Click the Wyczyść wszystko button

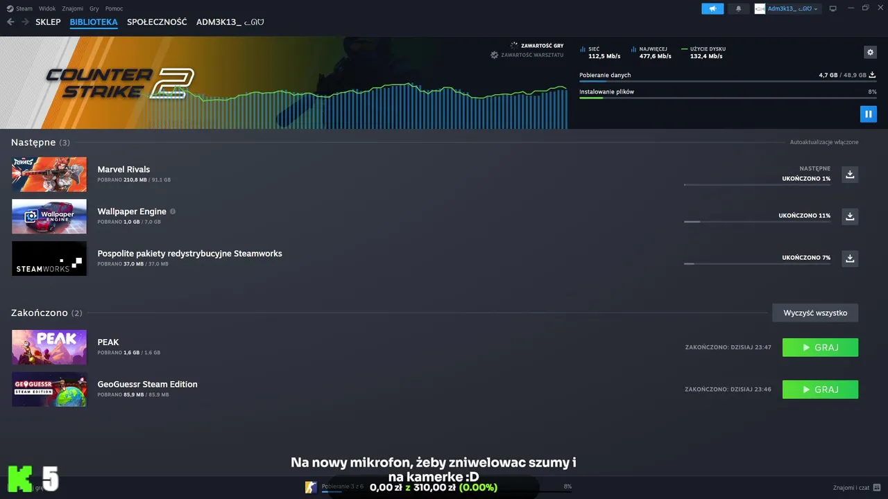(815, 313)
